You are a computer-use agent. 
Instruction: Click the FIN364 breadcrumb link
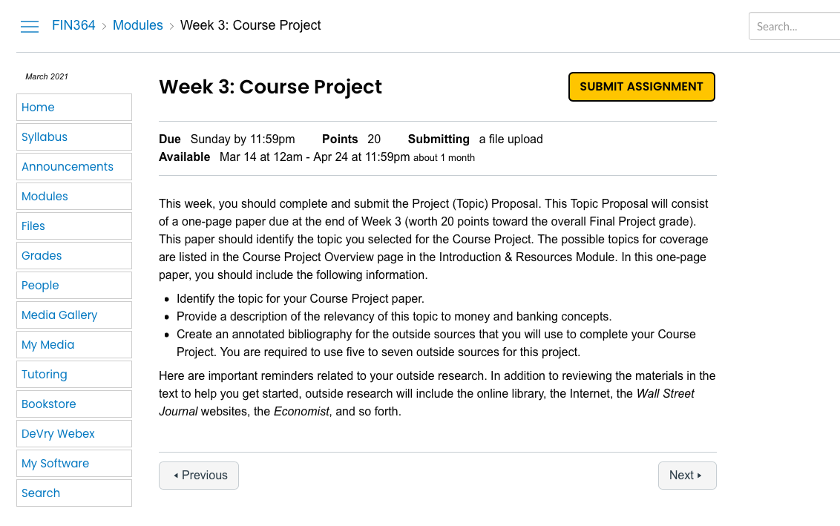(73, 25)
